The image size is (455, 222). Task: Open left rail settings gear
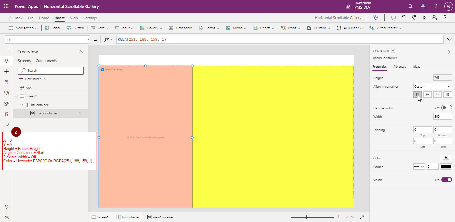point(6,207)
